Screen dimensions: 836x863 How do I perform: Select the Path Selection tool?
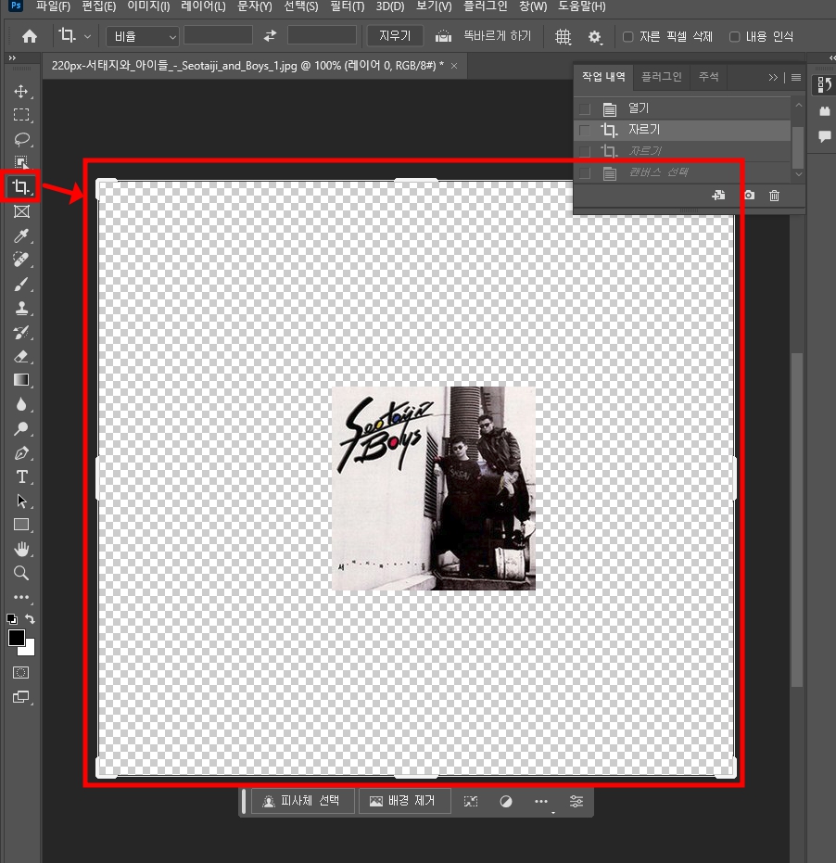21,501
